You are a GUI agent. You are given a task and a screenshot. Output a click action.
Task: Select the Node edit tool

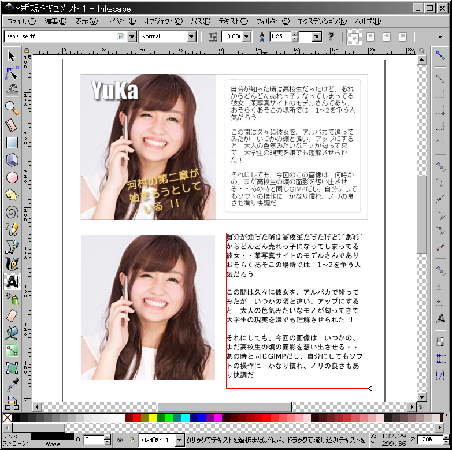(x=12, y=74)
